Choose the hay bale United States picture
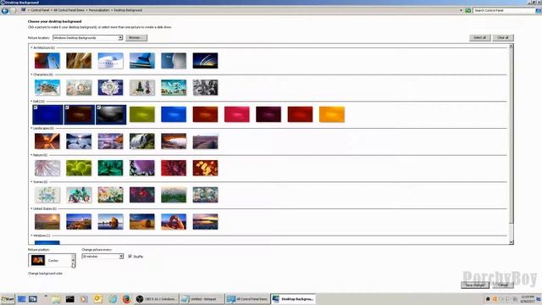The image size is (542, 305). [x=142, y=222]
